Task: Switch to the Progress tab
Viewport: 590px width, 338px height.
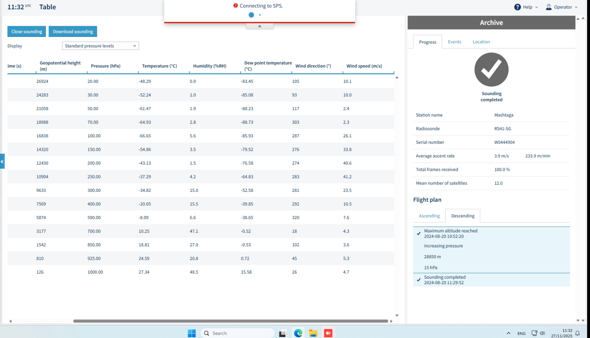Action: click(428, 42)
